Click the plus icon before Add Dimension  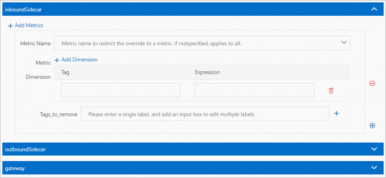(57, 60)
